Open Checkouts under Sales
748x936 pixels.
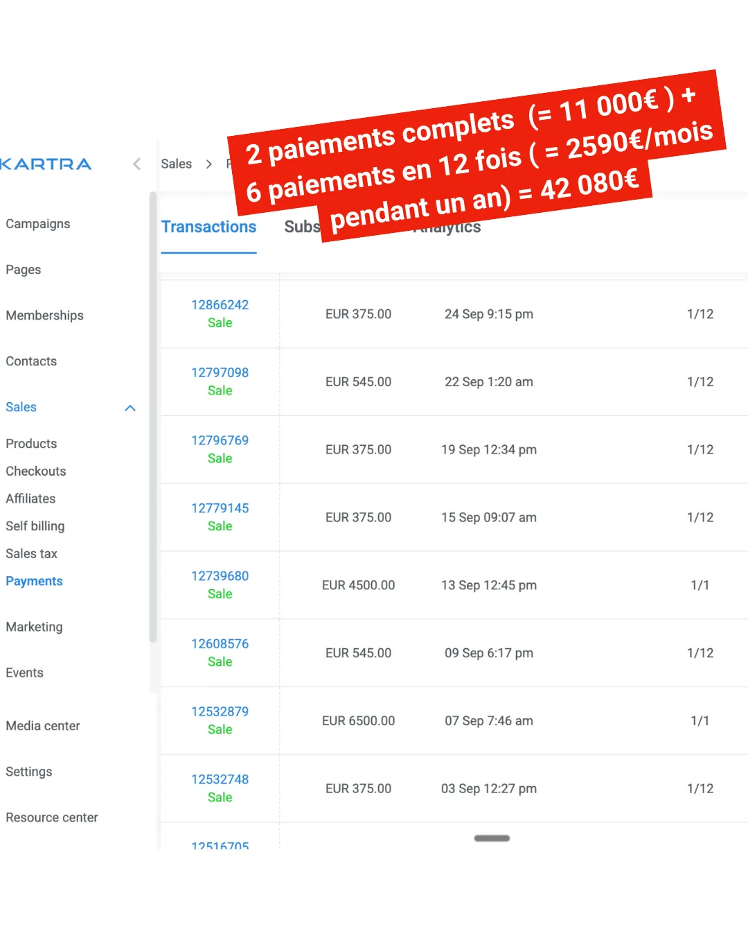36,471
